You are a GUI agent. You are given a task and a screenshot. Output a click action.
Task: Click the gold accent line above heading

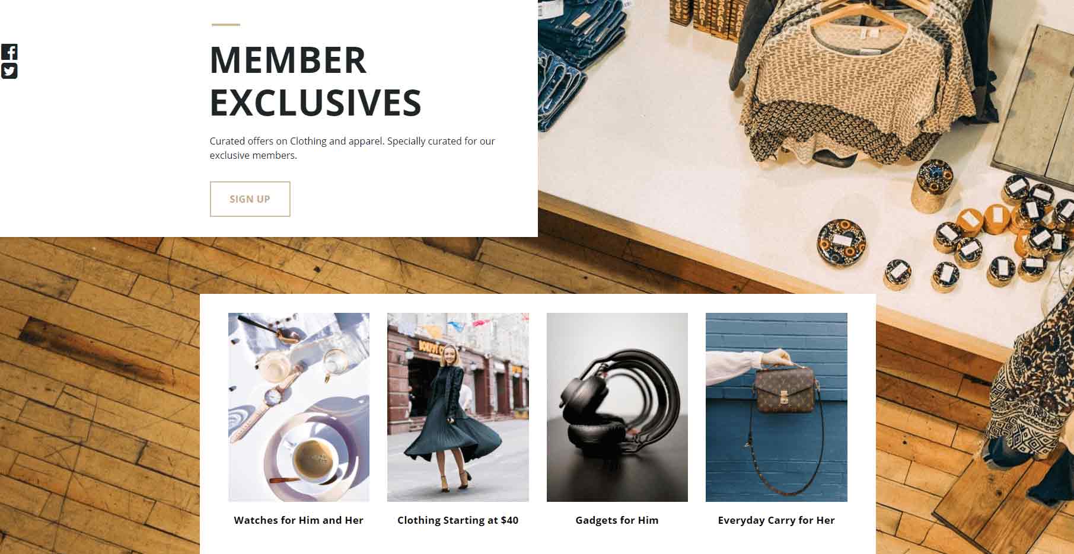point(226,25)
